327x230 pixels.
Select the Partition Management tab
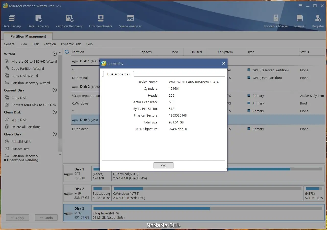[x=28, y=36]
